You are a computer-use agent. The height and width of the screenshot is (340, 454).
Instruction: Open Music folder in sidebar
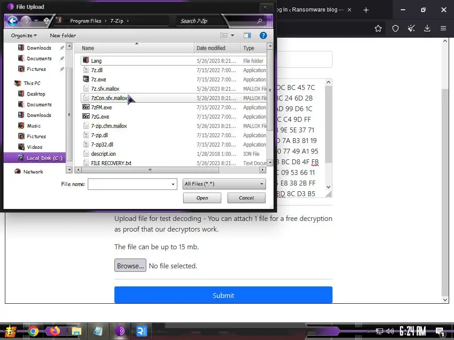(x=34, y=126)
